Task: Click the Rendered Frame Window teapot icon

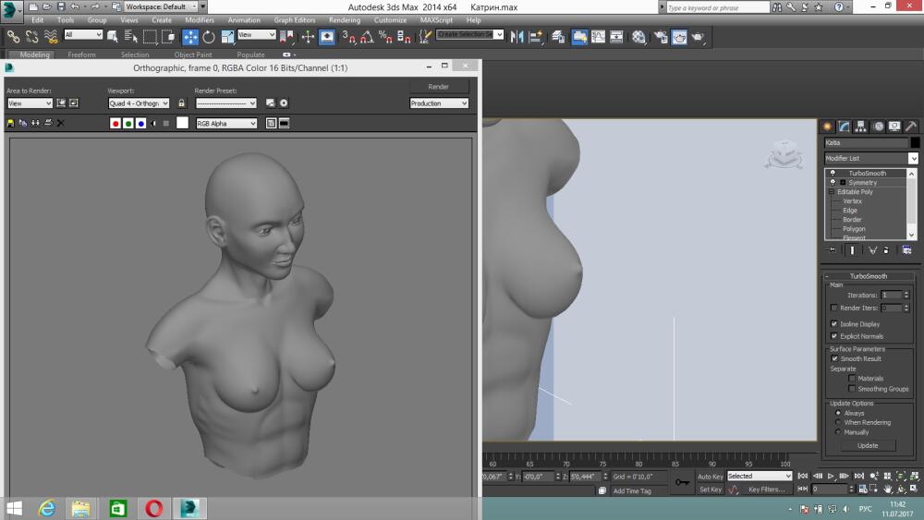Action: (x=679, y=37)
